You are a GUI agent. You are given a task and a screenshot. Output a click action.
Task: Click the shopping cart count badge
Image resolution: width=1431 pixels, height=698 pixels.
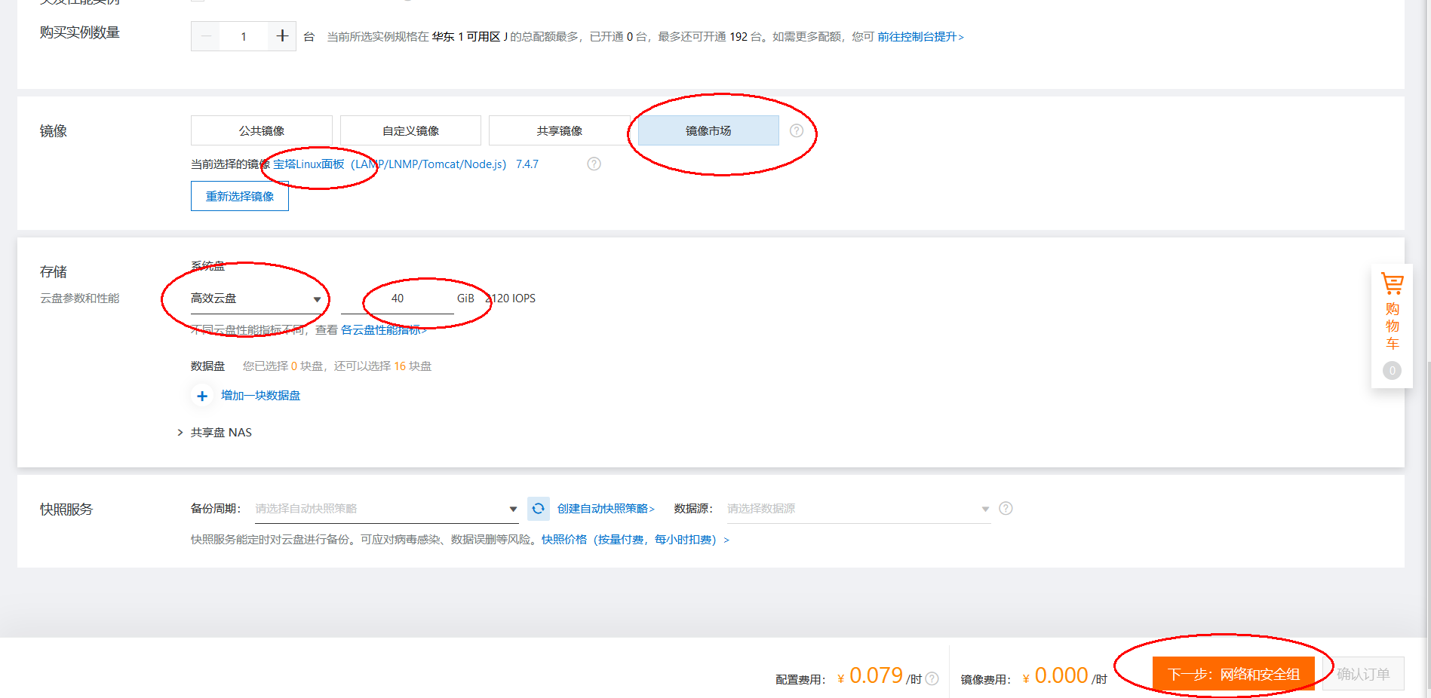1392,370
